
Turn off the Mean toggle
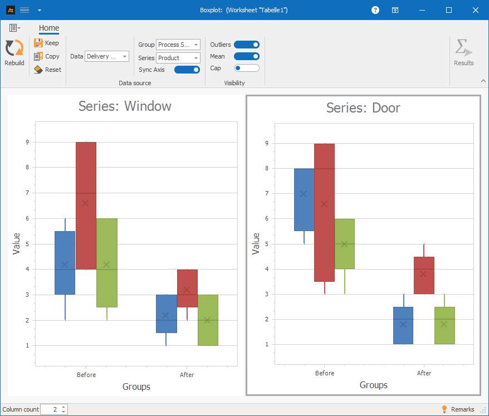[x=247, y=56]
